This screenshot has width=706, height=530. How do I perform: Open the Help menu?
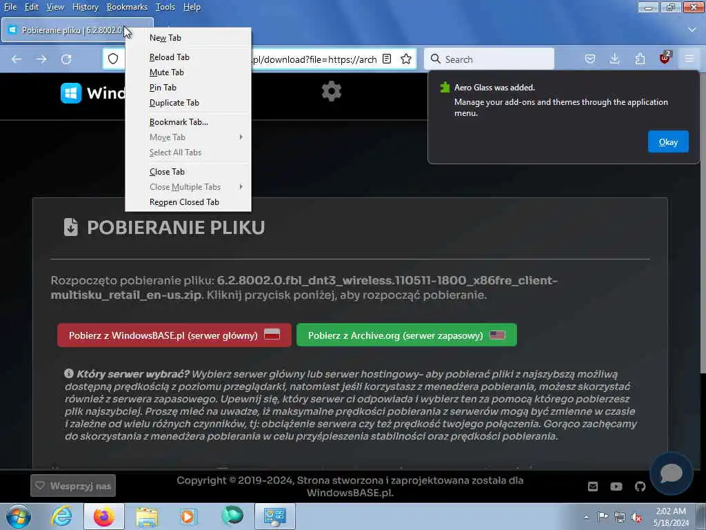click(x=192, y=7)
